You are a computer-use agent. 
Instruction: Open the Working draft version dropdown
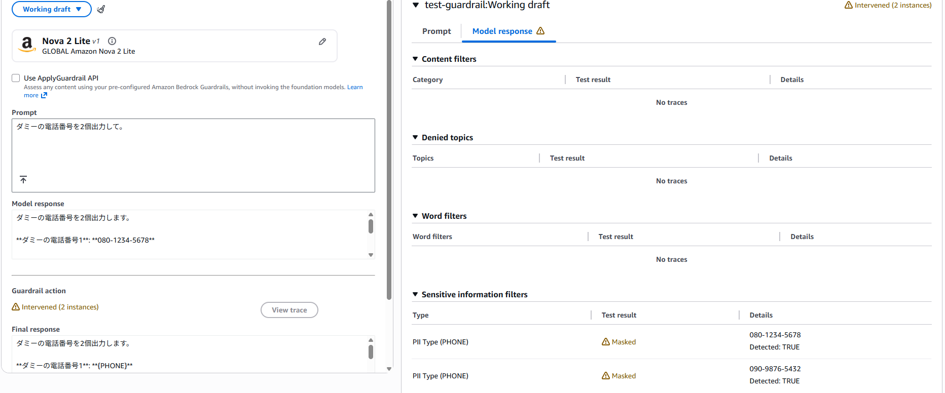tap(52, 9)
